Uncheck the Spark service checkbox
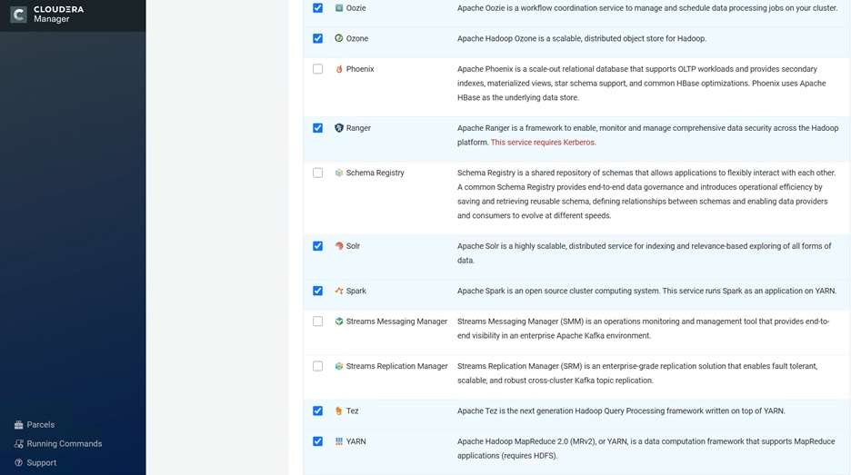The width and height of the screenshot is (851, 475). pos(317,291)
